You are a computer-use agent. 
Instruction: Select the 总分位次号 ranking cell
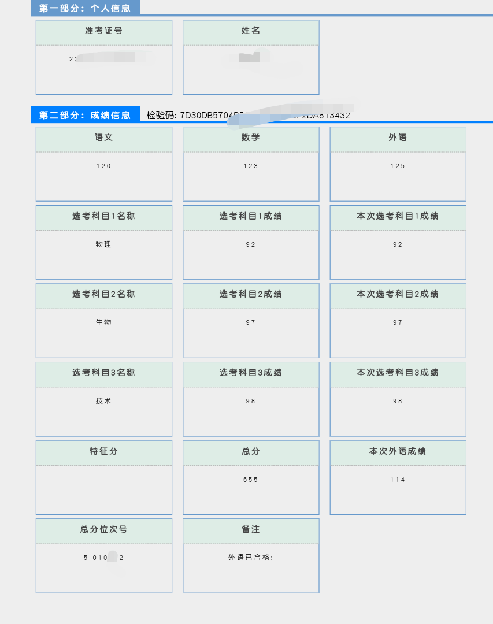(104, 558)
